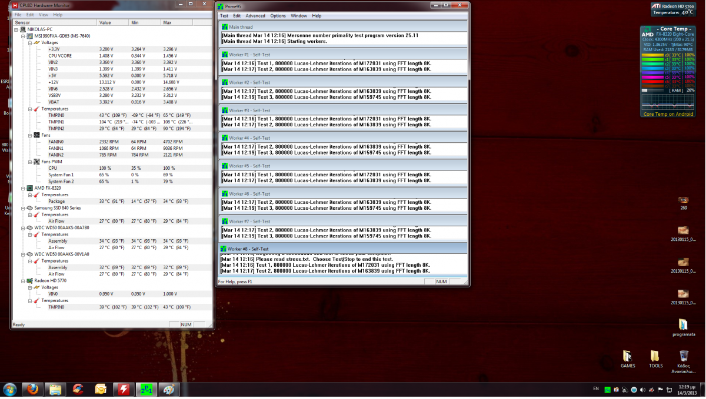This screenshot has height=399, width=706.
Task: Click the Worker #1 Self-Test icon
Action: [225, 55]
